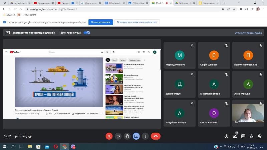
Task: Open meeting details info icon
Action: 226,136
